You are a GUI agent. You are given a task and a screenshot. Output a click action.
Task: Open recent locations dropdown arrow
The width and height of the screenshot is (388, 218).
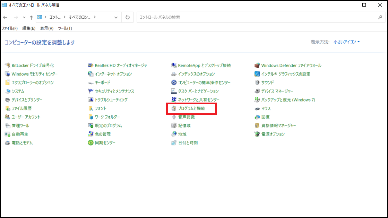pyautogui.click(x=24, y=17)
